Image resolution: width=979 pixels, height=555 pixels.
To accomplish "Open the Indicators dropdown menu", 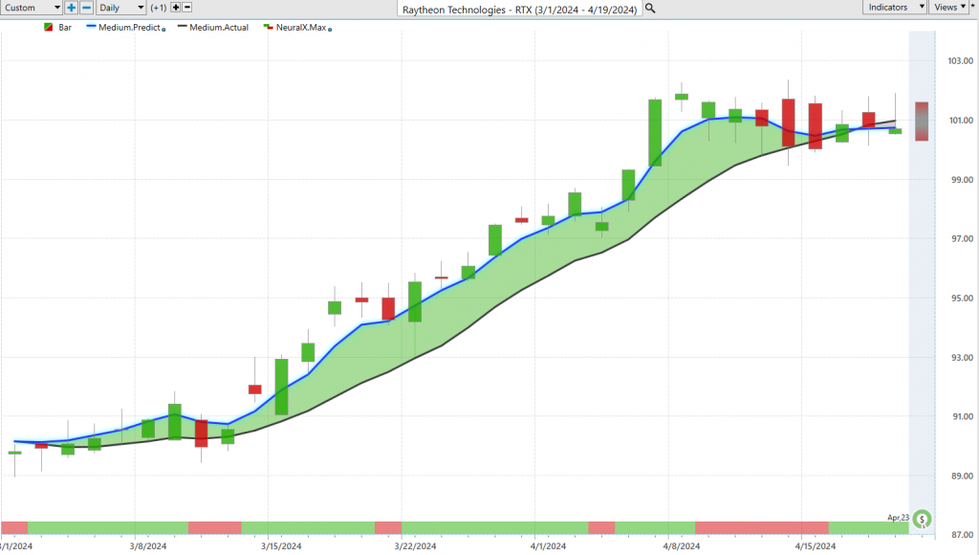I will pyautogui.click(x=895, y=7).
